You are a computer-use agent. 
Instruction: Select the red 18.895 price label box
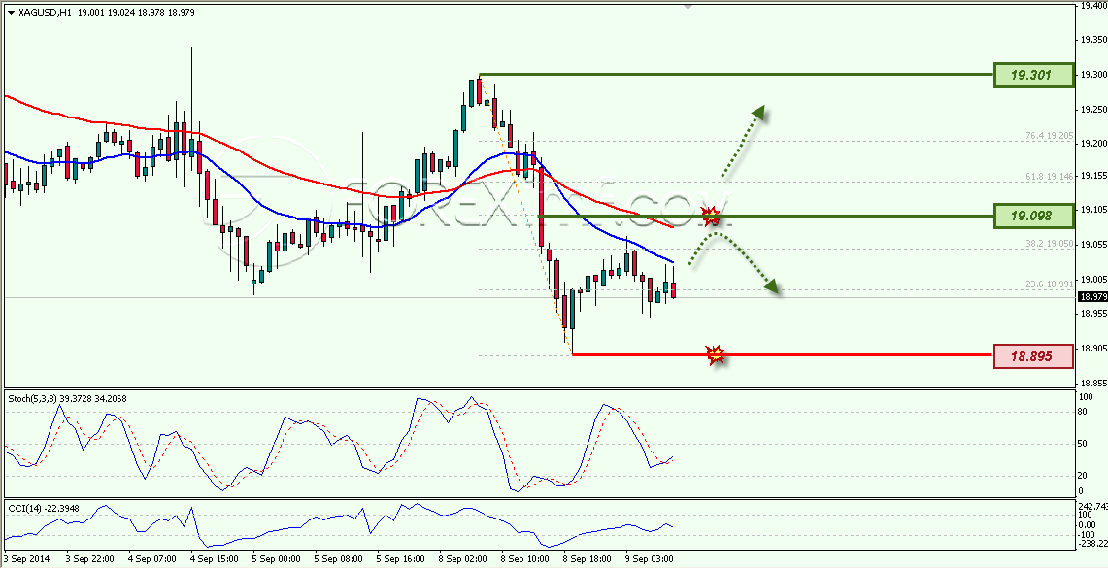pyautogui.click(x=1034, y=356)
